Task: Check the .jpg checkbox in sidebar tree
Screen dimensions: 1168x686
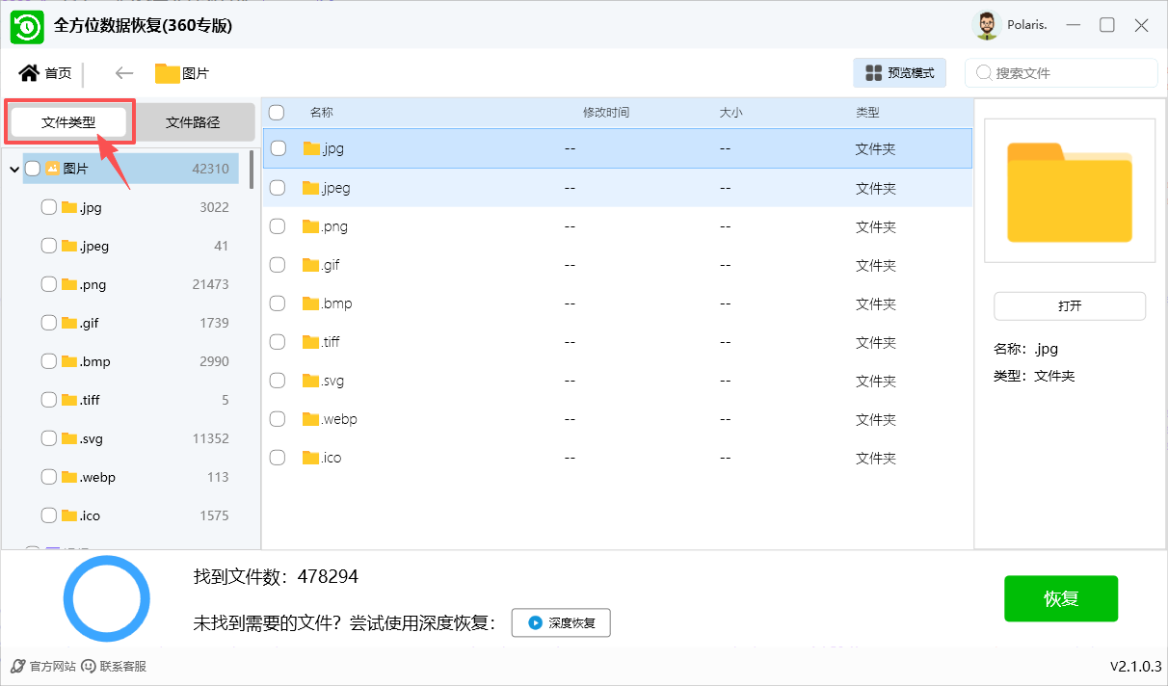Action: [49, 207]
